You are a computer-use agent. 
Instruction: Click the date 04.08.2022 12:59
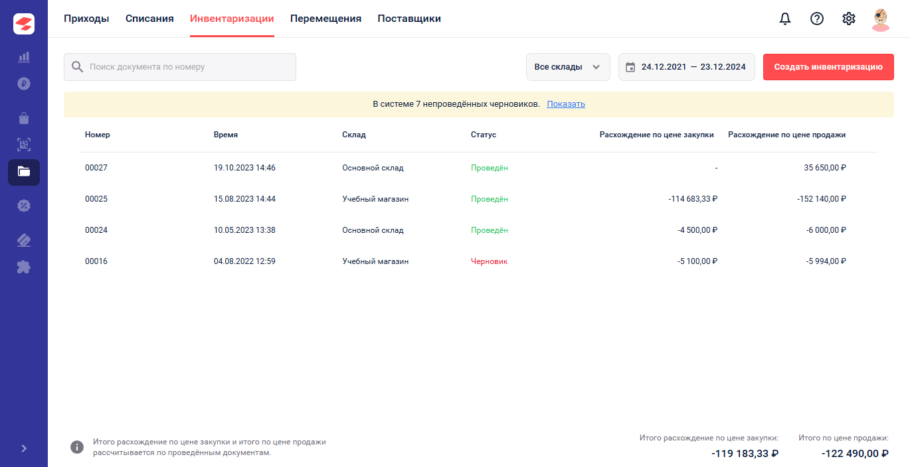tap(244, 261)
